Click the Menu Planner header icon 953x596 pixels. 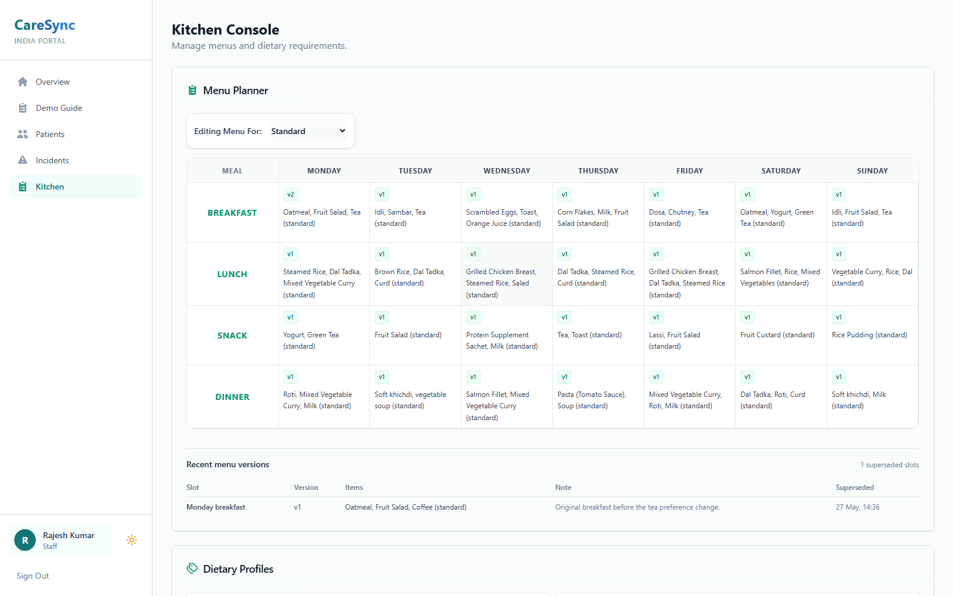192,91
